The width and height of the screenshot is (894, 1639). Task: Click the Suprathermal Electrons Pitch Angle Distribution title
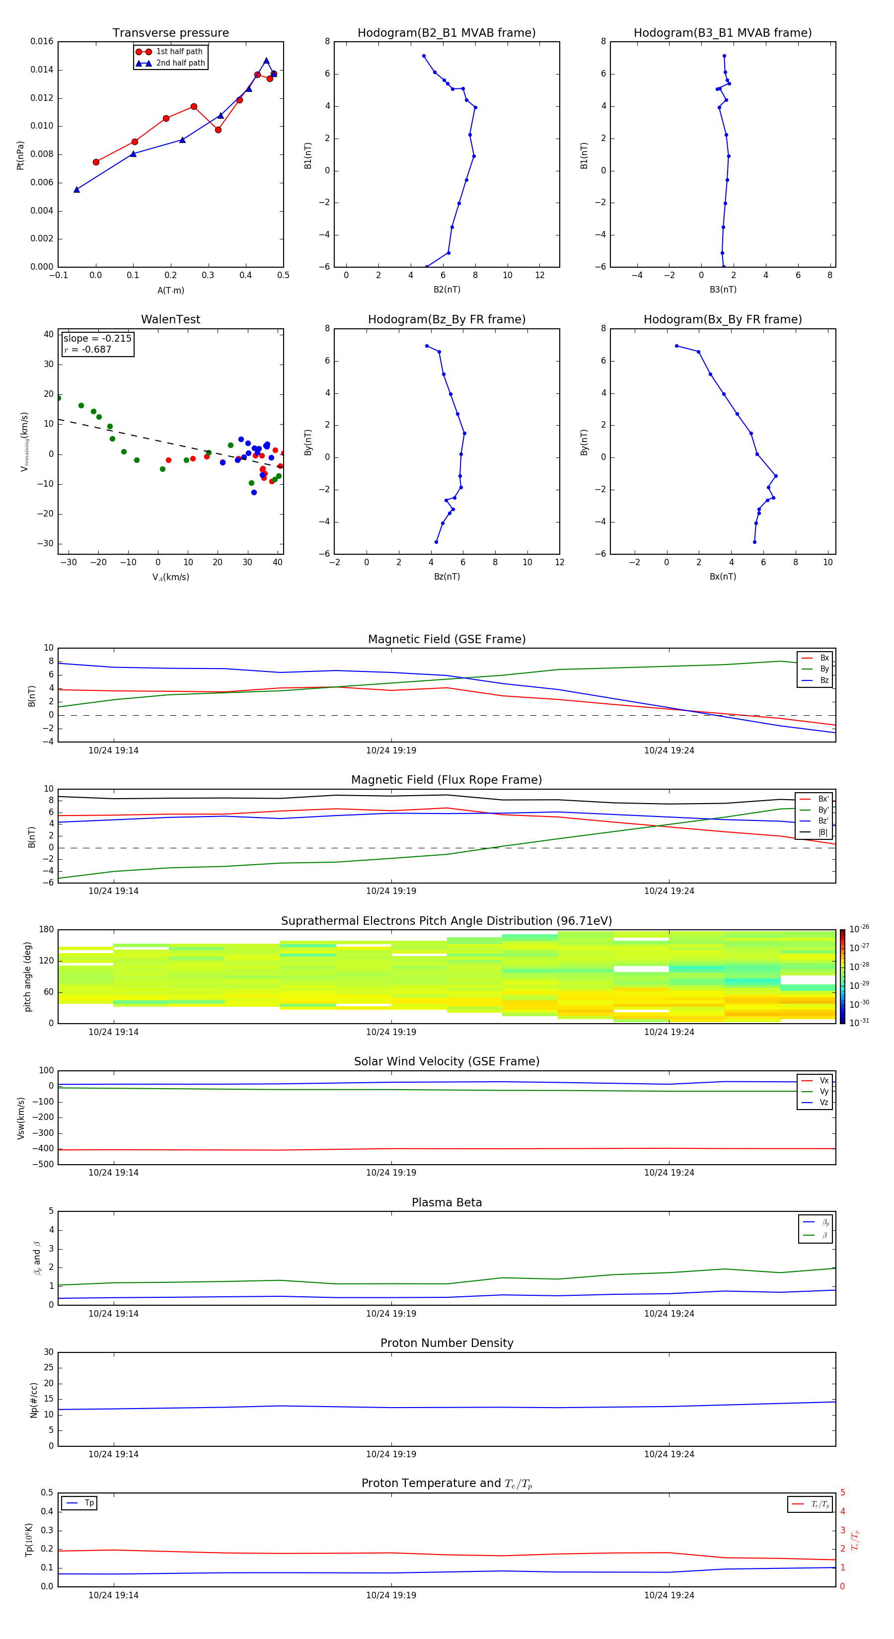(x=447, y=921)
